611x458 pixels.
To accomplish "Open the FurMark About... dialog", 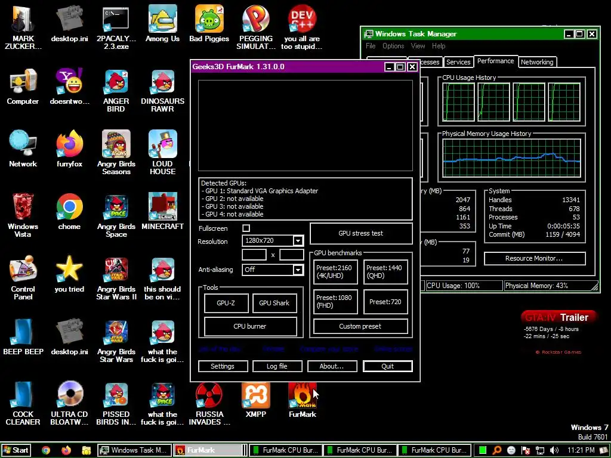I will pos(332,366).
